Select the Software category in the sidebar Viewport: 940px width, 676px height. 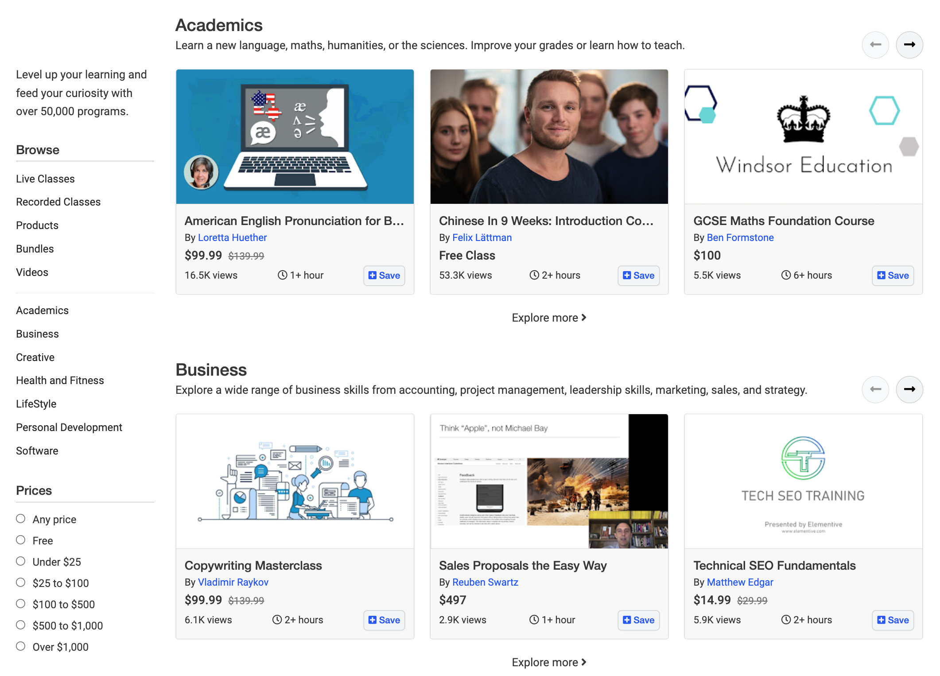coord(37,451)
